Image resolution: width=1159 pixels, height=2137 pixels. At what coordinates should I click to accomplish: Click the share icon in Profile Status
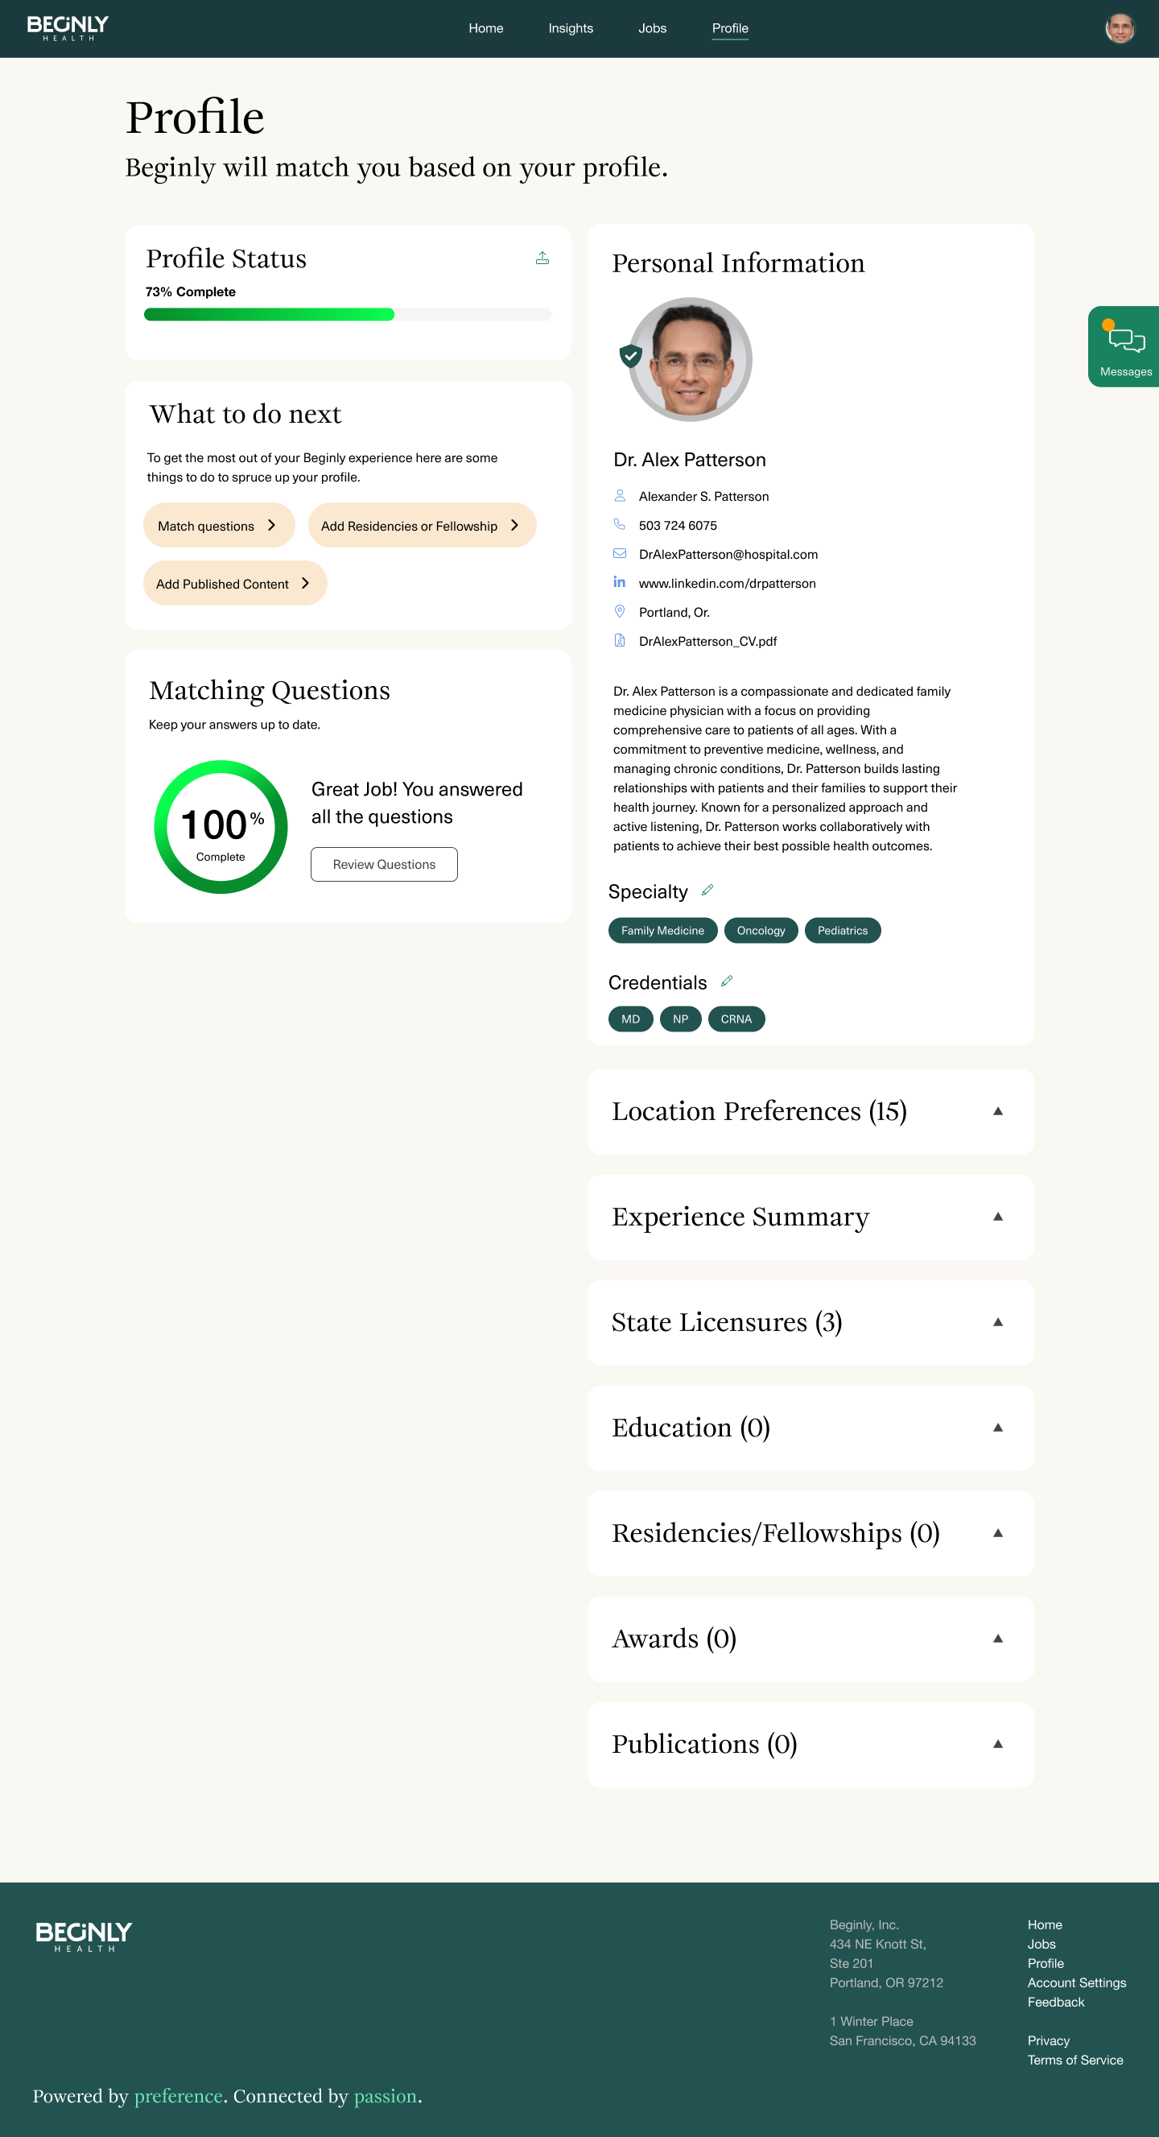(x=542, y=258)
